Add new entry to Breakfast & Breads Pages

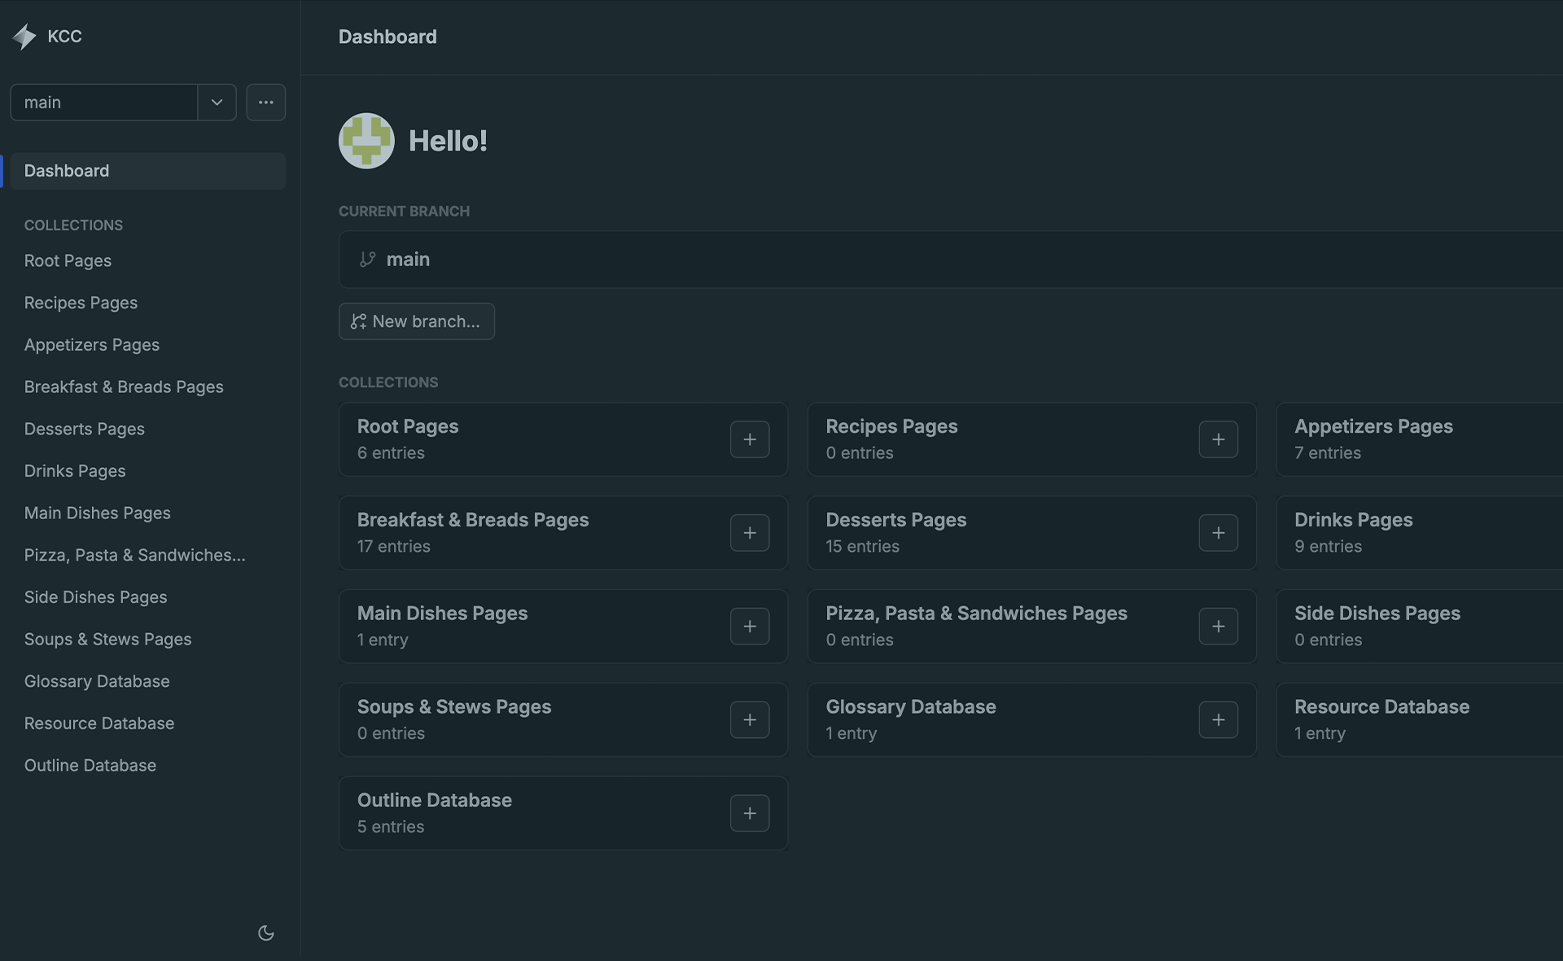749,533
